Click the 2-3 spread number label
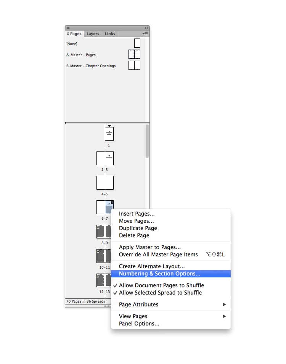 click(104, 170)
